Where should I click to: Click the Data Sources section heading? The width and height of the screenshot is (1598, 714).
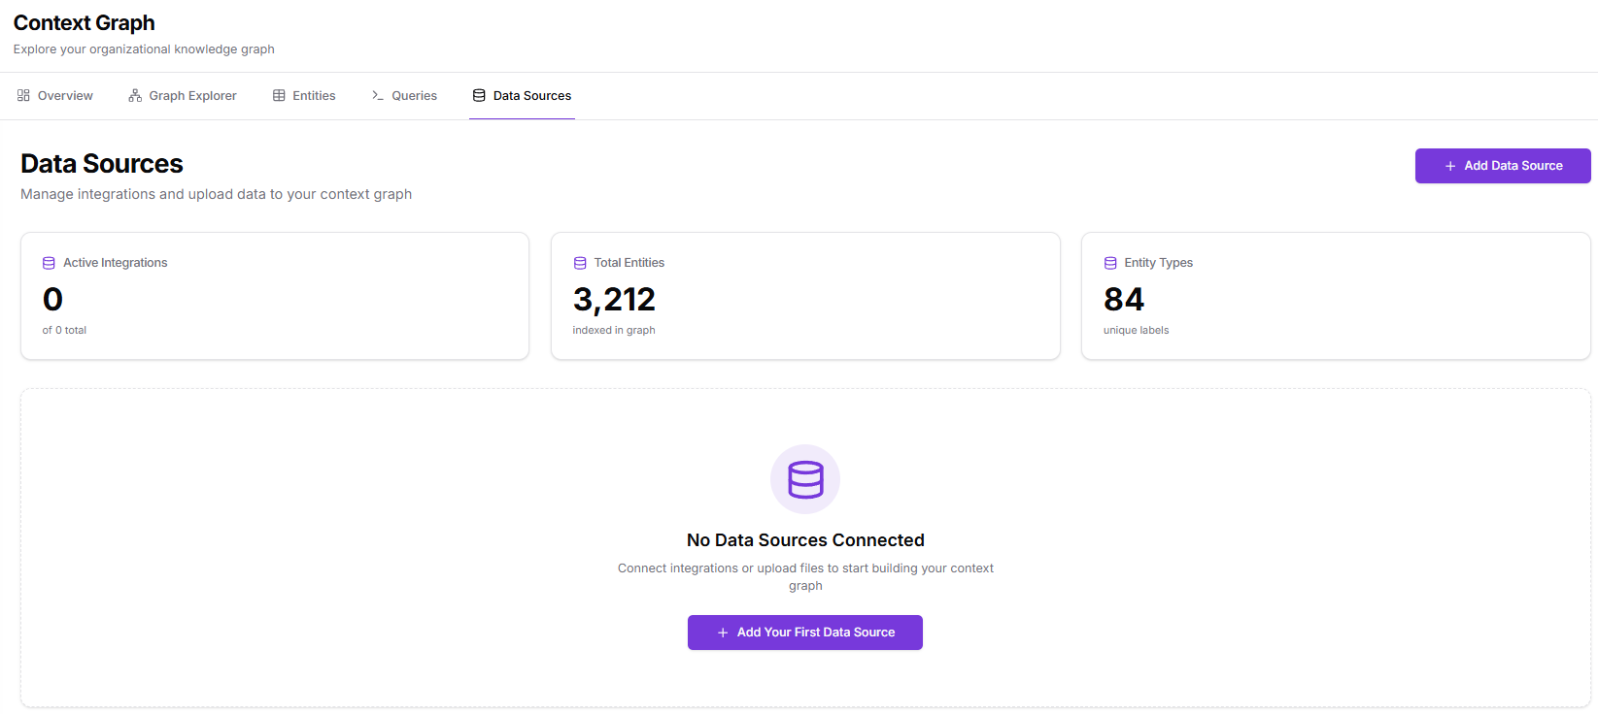(102, 164)
